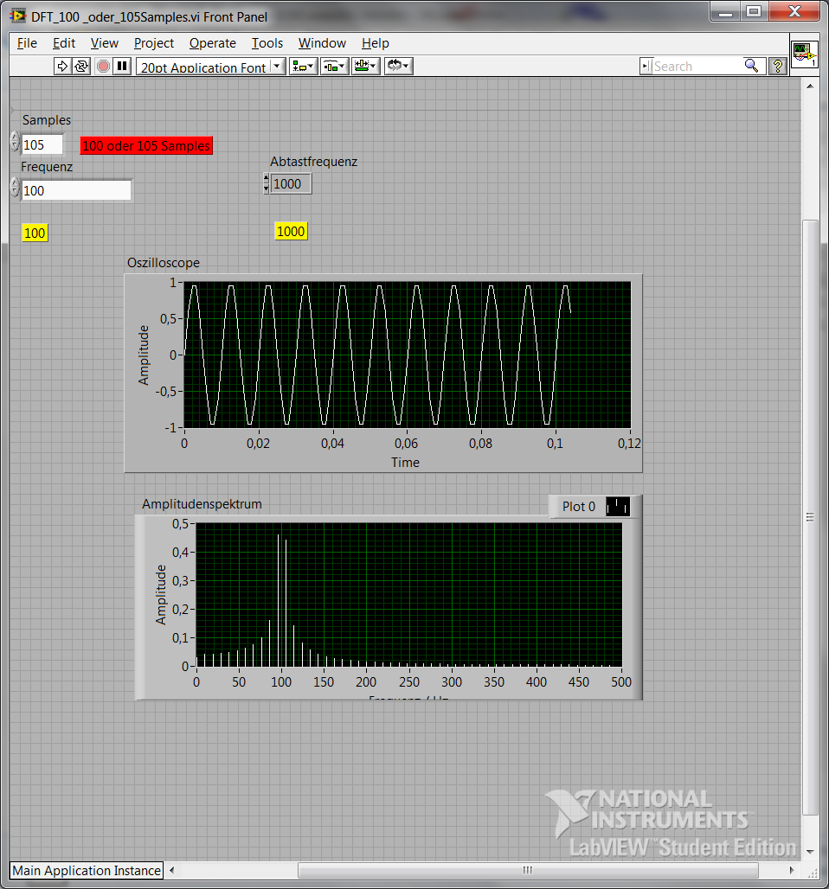Screen dimensions: 829x889
Task: Click the Pause button in toolbar
Action: tap(122, 66)
